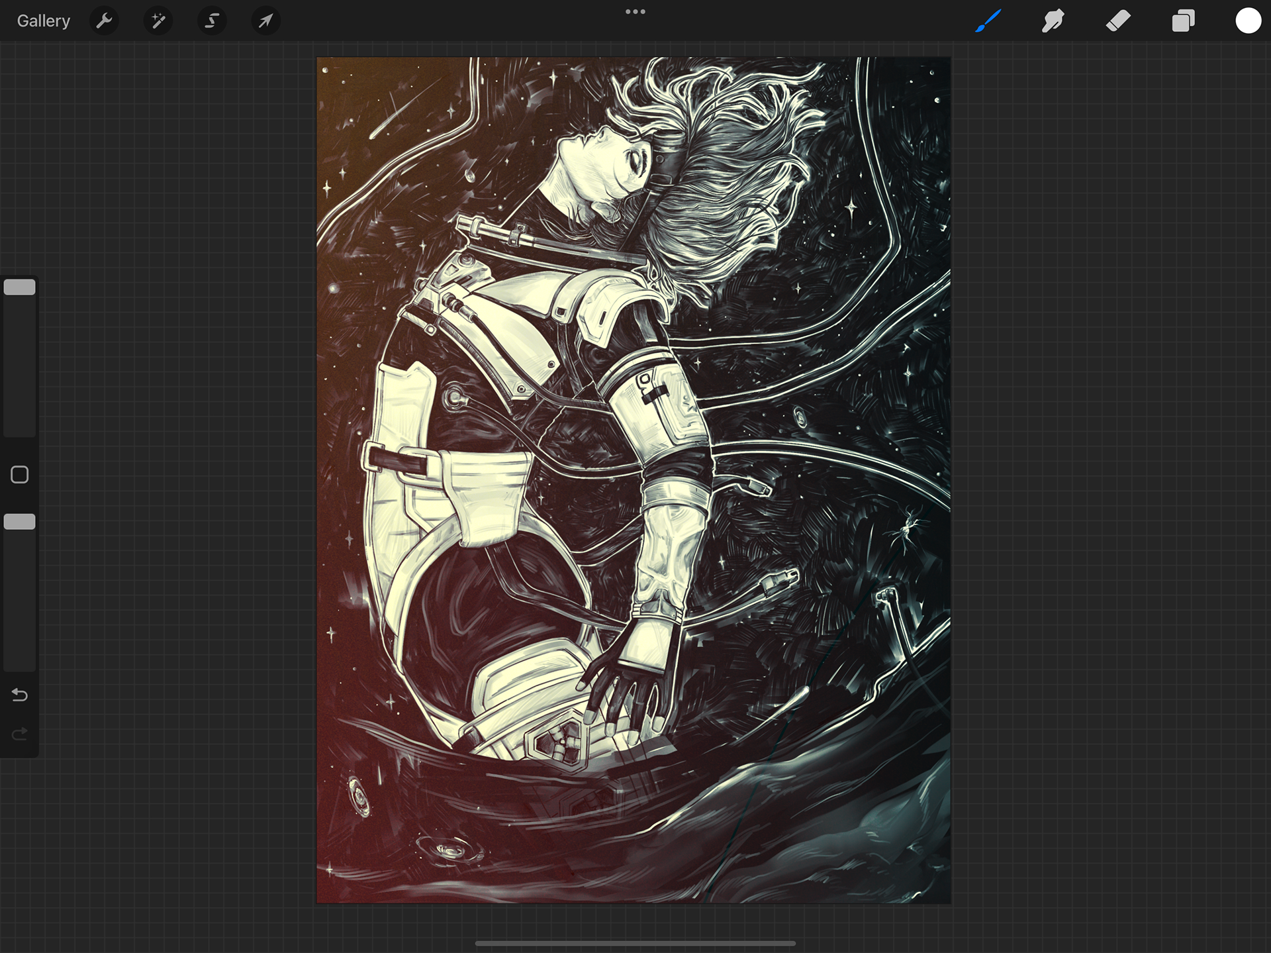The height and width of the screenshot is (953, 1271).
Task: Return to the Gallery
Action: point(44,21)
